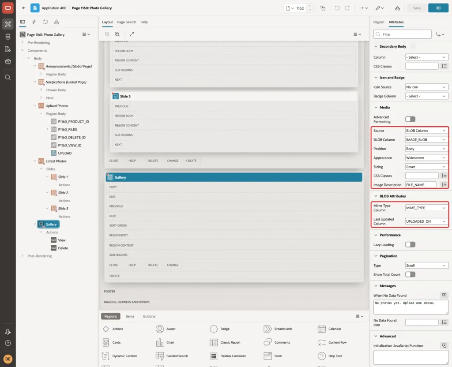Viewport: 452px width, 367px height.
Task: Open the Last Updated Column dropdown
Action: [x=426, y=221]
